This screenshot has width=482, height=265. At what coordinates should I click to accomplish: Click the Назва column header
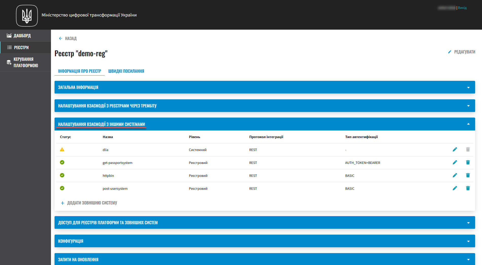(x=108, y=137)
